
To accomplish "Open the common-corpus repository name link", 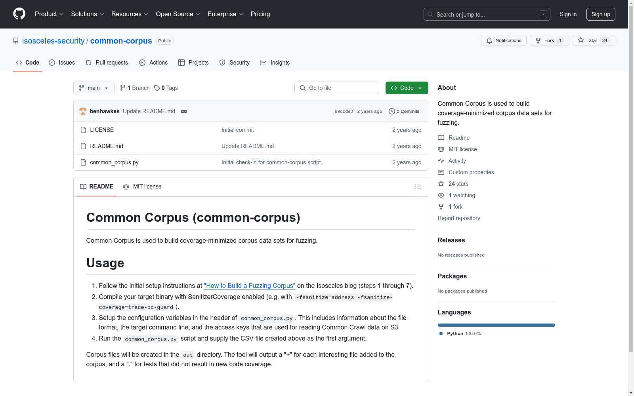I will [x=121, y=41].
